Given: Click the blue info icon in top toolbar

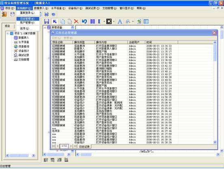Looking at the screenshot, I should (53, 14).
